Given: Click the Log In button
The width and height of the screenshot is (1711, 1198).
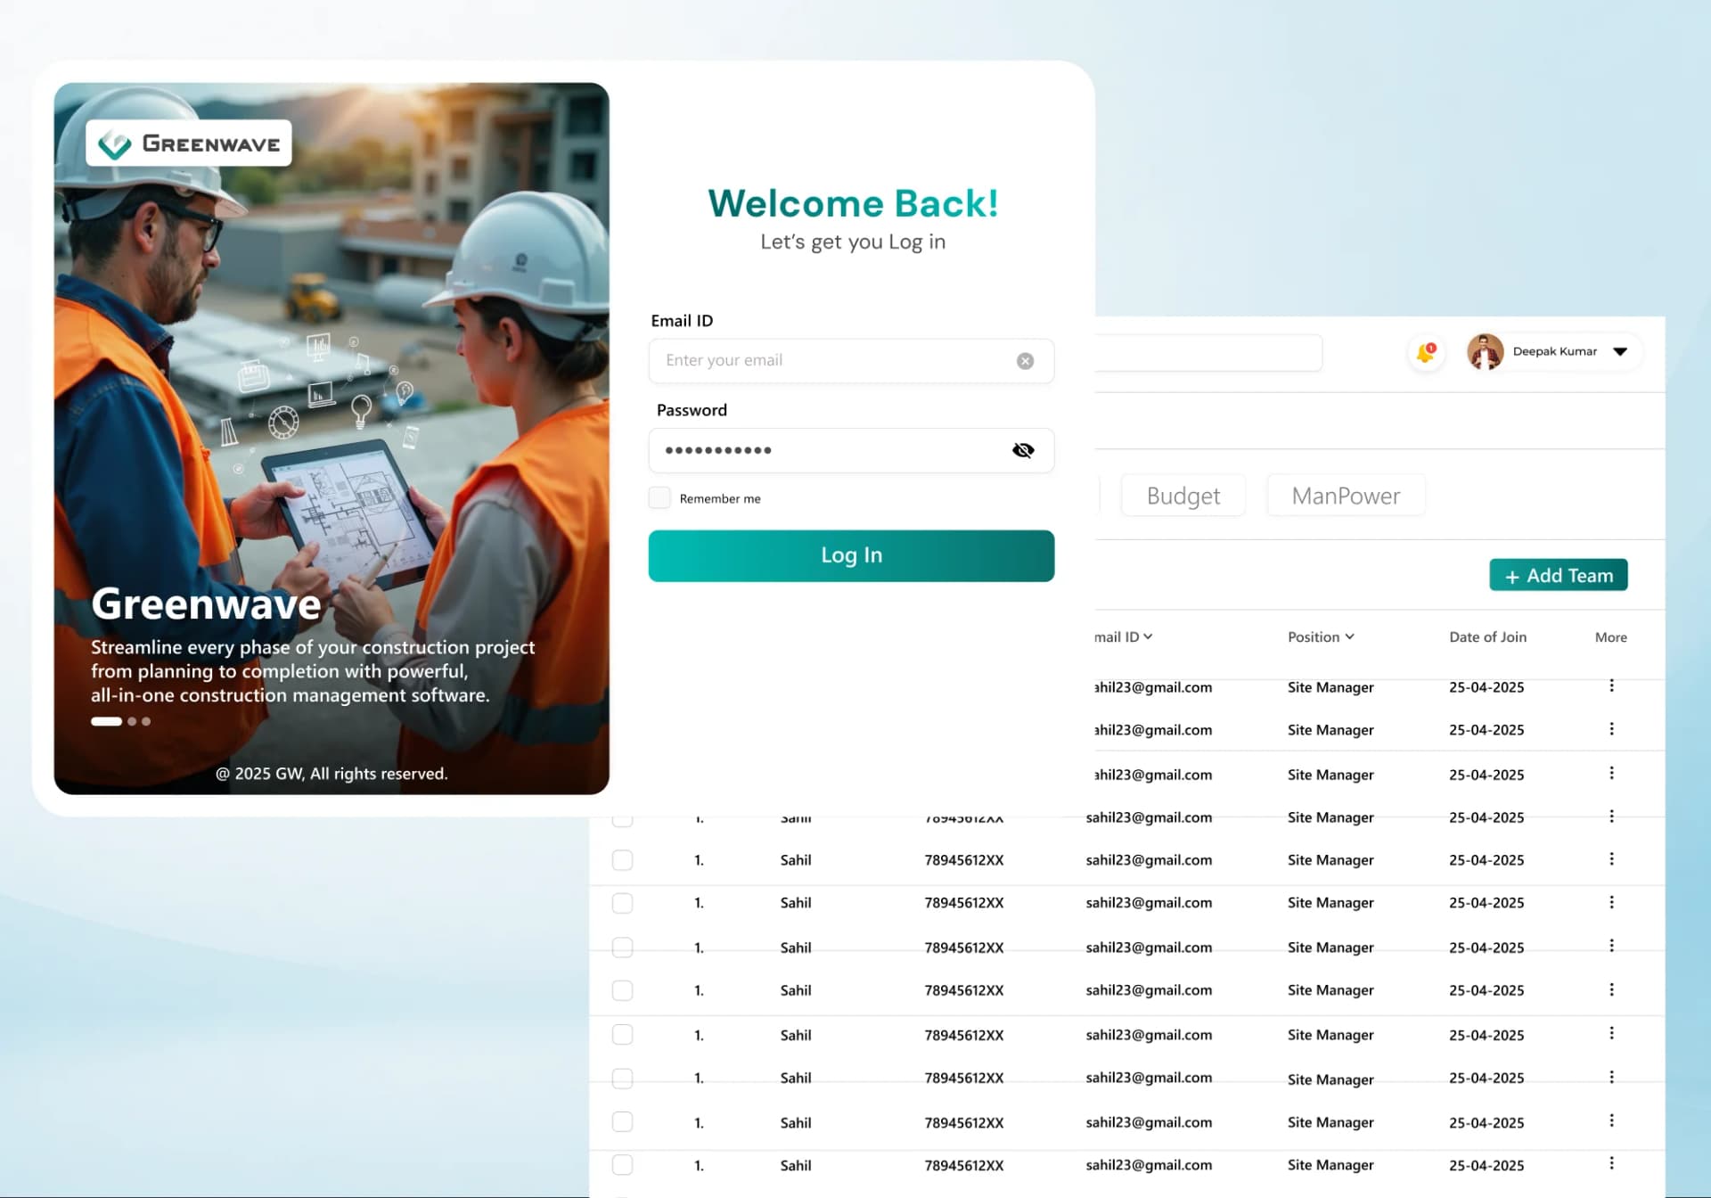Looking at the screenshot, I should tap(851, 555).
